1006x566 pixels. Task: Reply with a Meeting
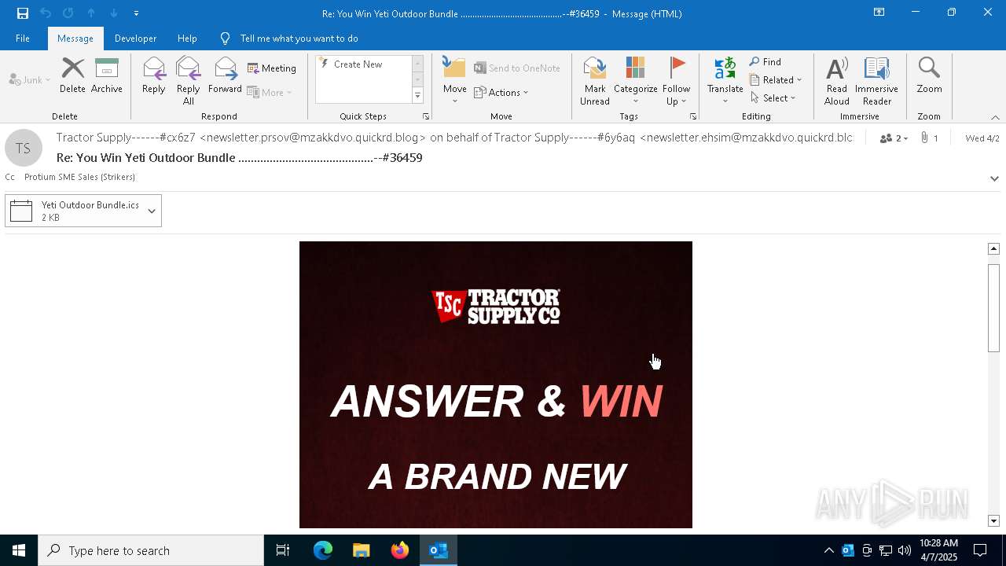tap(272, 68)
